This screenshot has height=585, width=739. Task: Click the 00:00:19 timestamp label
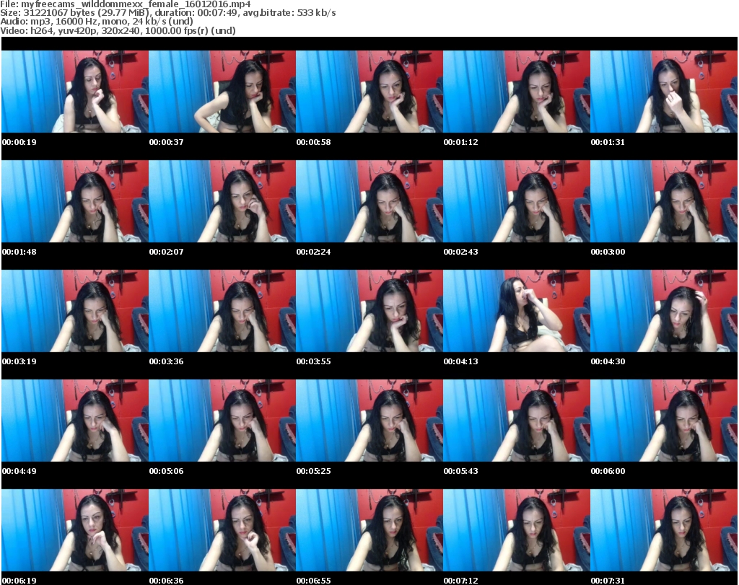click(19, 142)
